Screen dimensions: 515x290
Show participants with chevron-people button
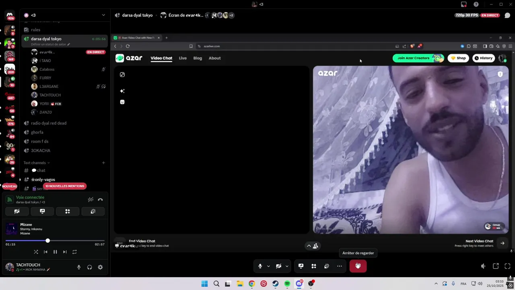coord(312,246)
